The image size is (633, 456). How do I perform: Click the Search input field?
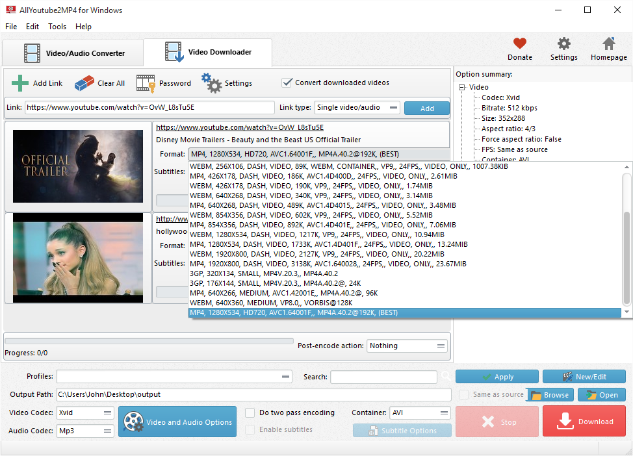click(x=383, y=377)
